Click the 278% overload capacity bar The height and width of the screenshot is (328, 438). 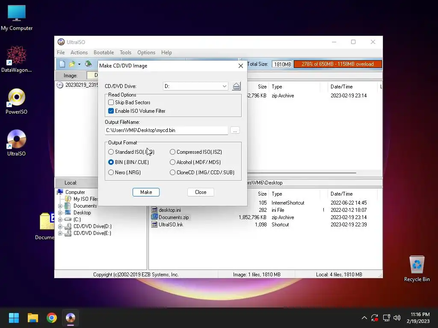click(338, 64)
